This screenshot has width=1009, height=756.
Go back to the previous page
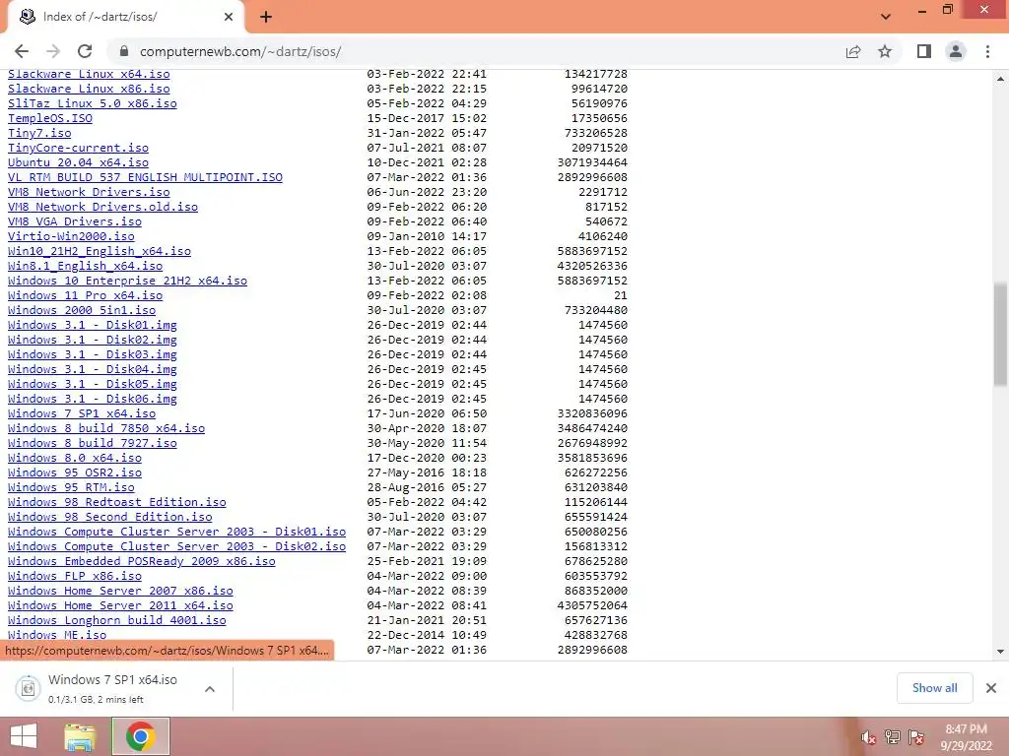[22, 51]
